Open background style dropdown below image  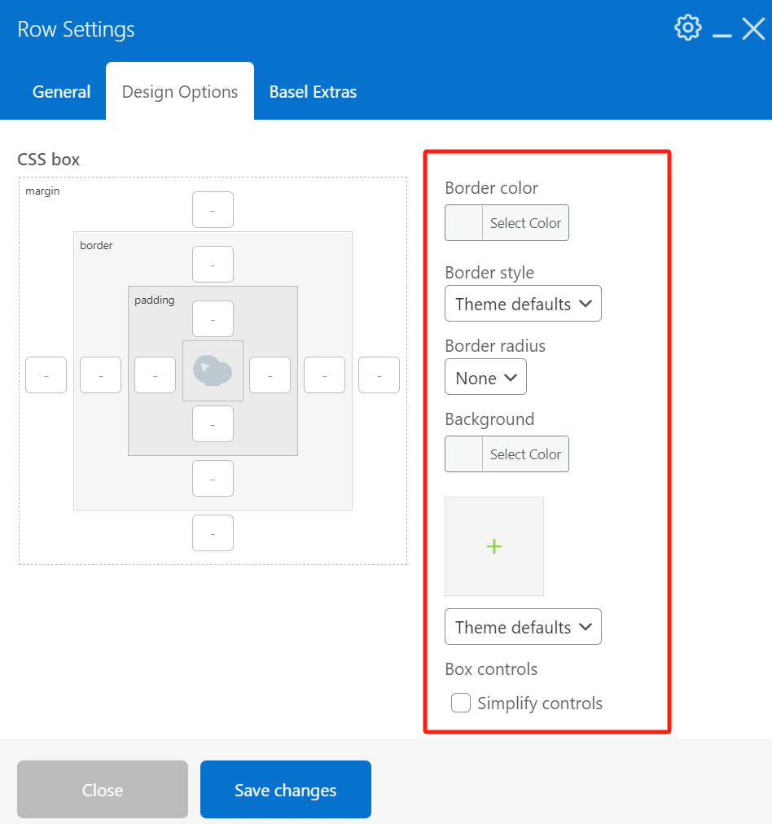click(523, 627)
